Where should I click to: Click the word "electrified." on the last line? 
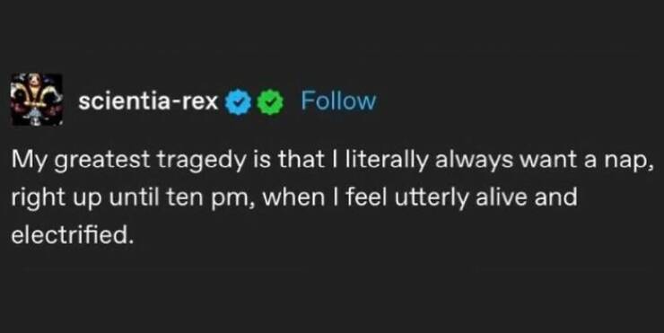[69, 235]
